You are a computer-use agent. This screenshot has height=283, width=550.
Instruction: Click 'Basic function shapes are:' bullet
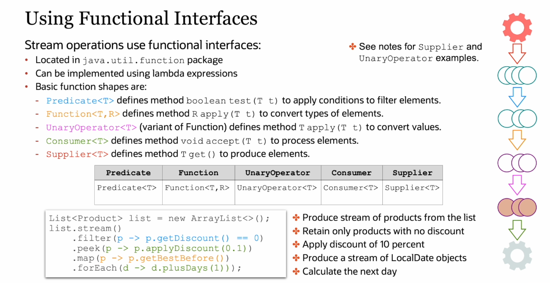[91, 87]
